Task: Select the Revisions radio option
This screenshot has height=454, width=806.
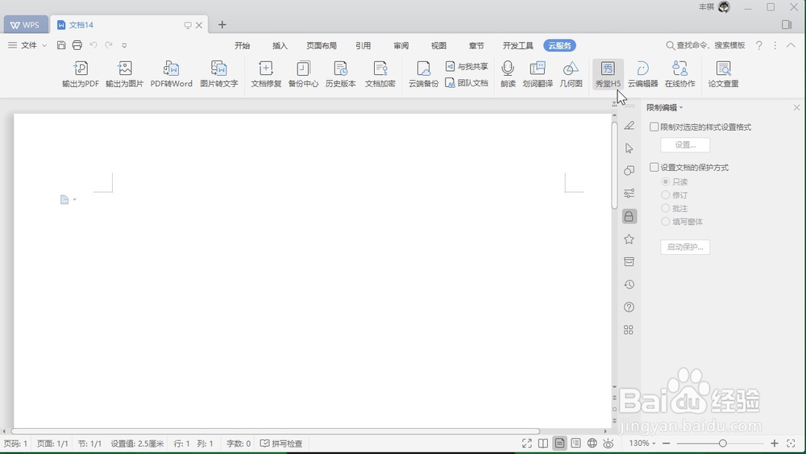Action: click(x=665, y=195)
